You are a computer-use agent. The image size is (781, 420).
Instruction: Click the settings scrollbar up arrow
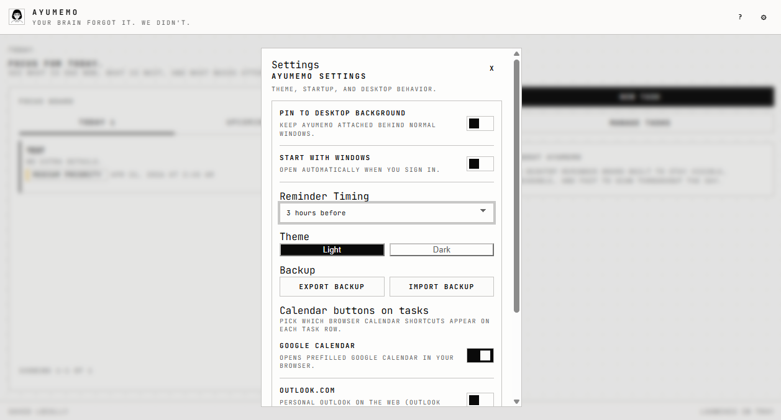point(517,54)
